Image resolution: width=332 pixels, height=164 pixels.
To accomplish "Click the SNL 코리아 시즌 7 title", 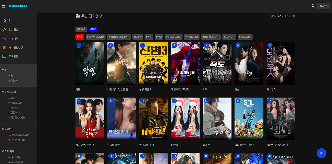I will (244, 145).
